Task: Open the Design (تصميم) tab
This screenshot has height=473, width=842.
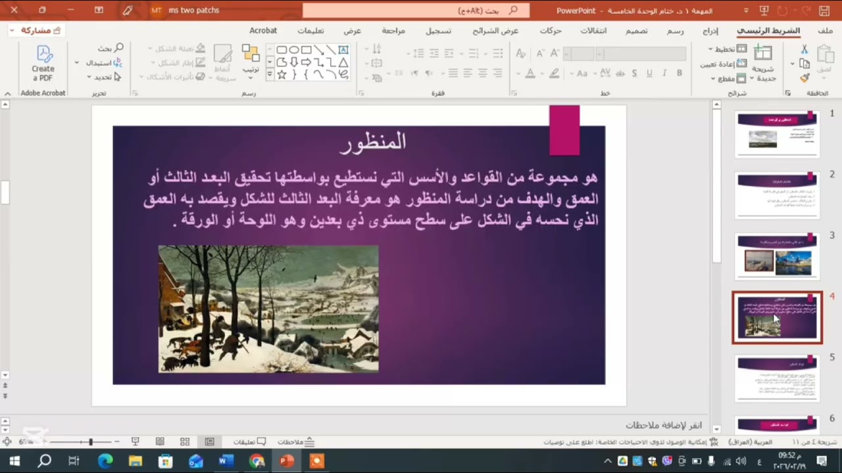Action: point(636,31)
